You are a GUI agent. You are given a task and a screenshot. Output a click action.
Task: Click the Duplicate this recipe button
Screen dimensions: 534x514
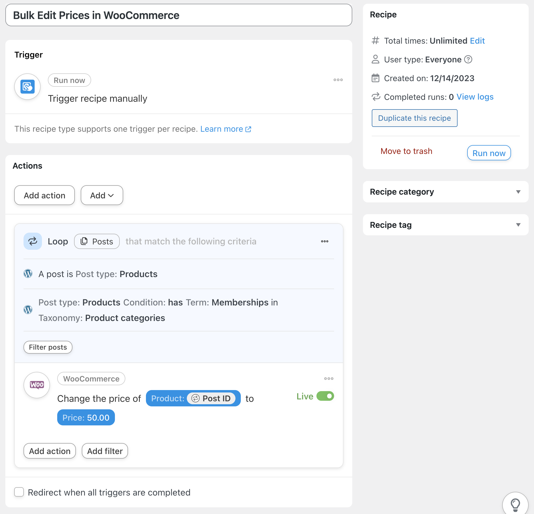pyautogui.click(x=414, y=118)
